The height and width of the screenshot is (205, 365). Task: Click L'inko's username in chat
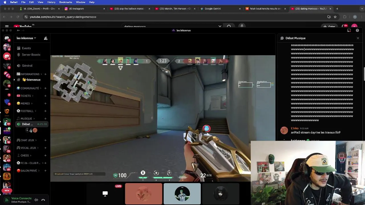pos(295,128)
